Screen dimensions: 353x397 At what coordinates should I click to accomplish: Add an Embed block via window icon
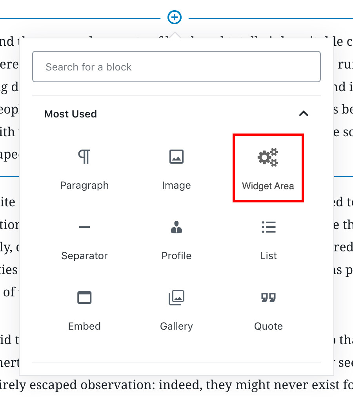[84, 298]
